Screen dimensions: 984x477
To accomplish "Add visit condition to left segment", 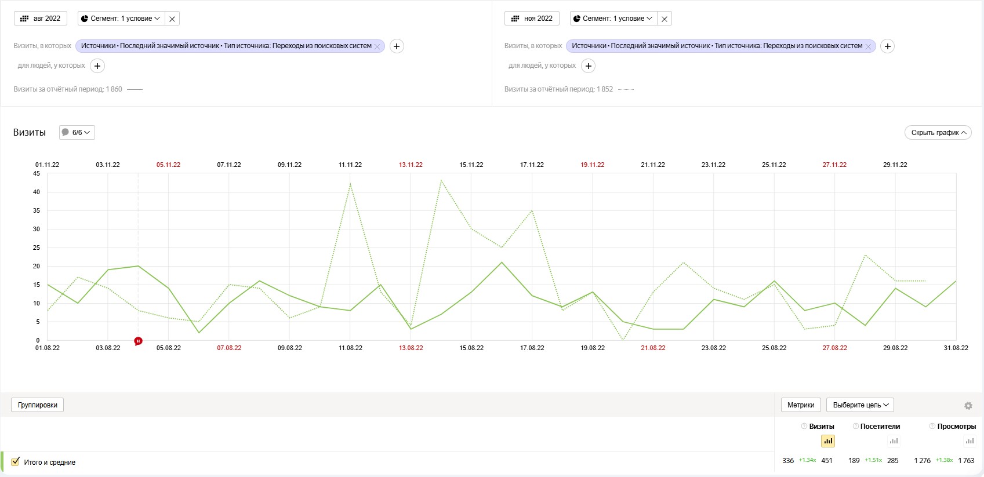I will 397,46.
